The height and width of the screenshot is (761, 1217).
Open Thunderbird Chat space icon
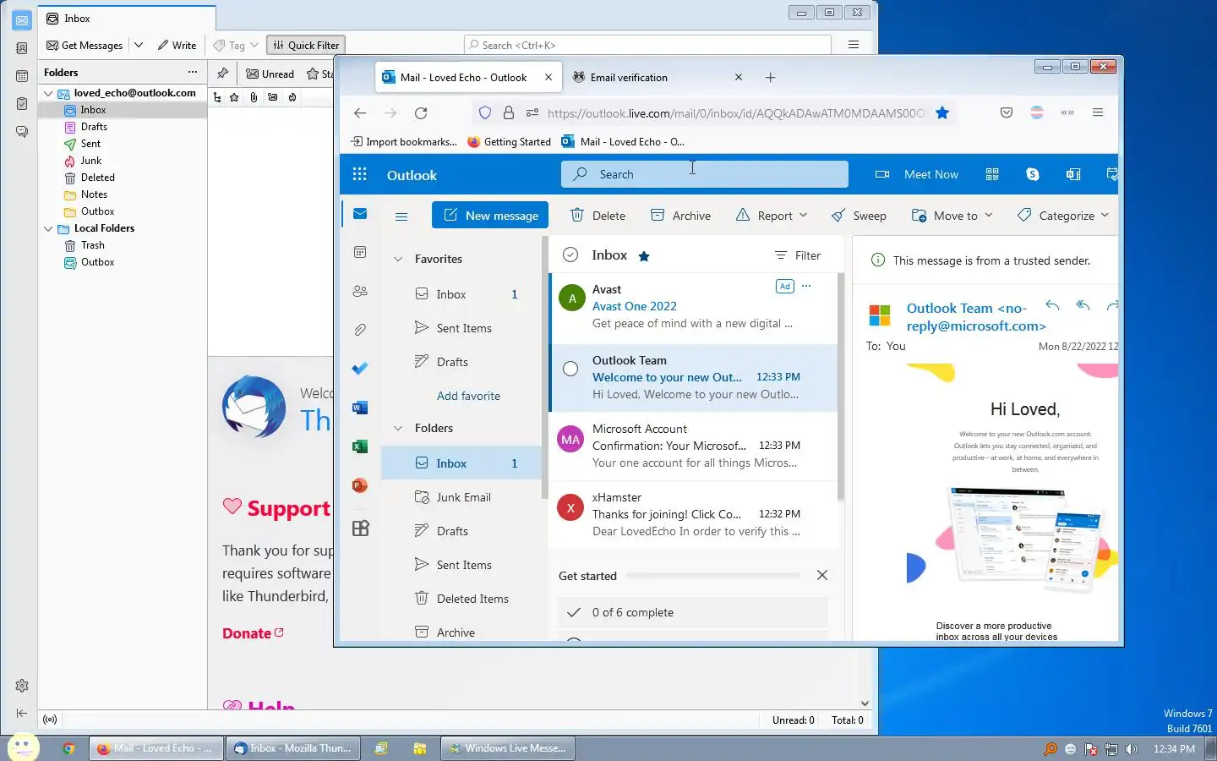click(x=22, y=132)
